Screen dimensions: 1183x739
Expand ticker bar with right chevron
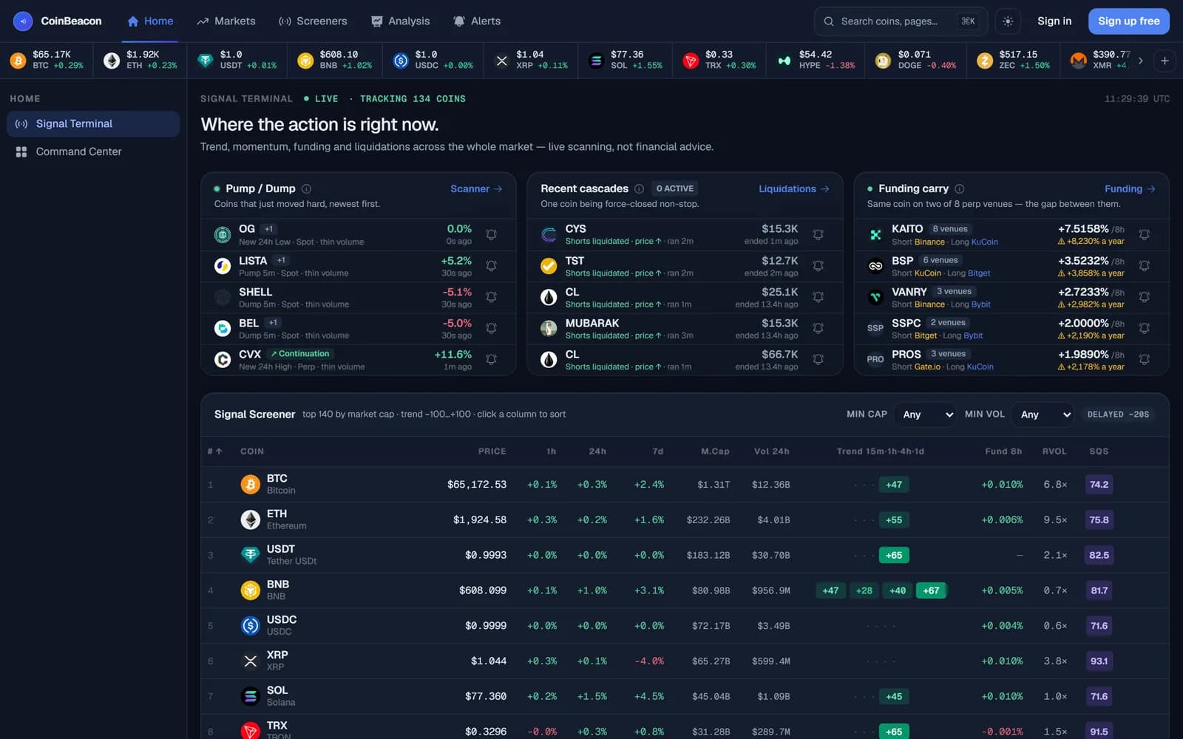[1140, 61]
